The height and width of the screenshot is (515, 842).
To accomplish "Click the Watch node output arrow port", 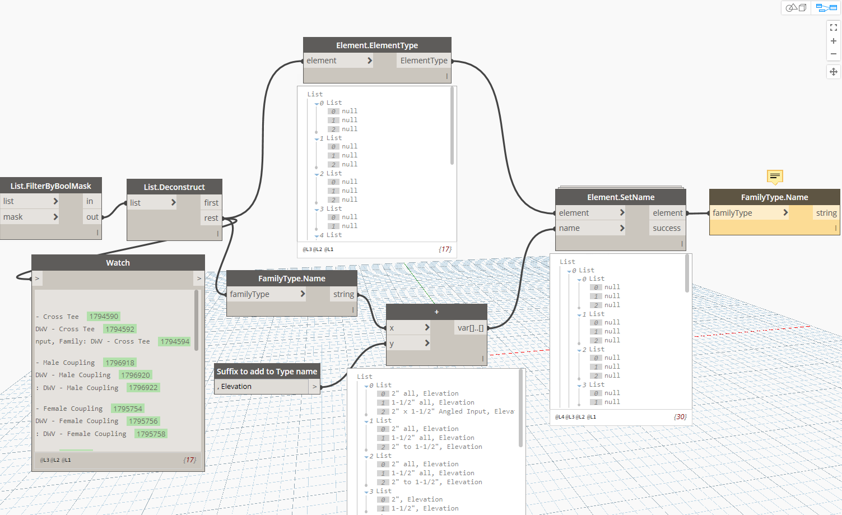I will tap(199, 279).
